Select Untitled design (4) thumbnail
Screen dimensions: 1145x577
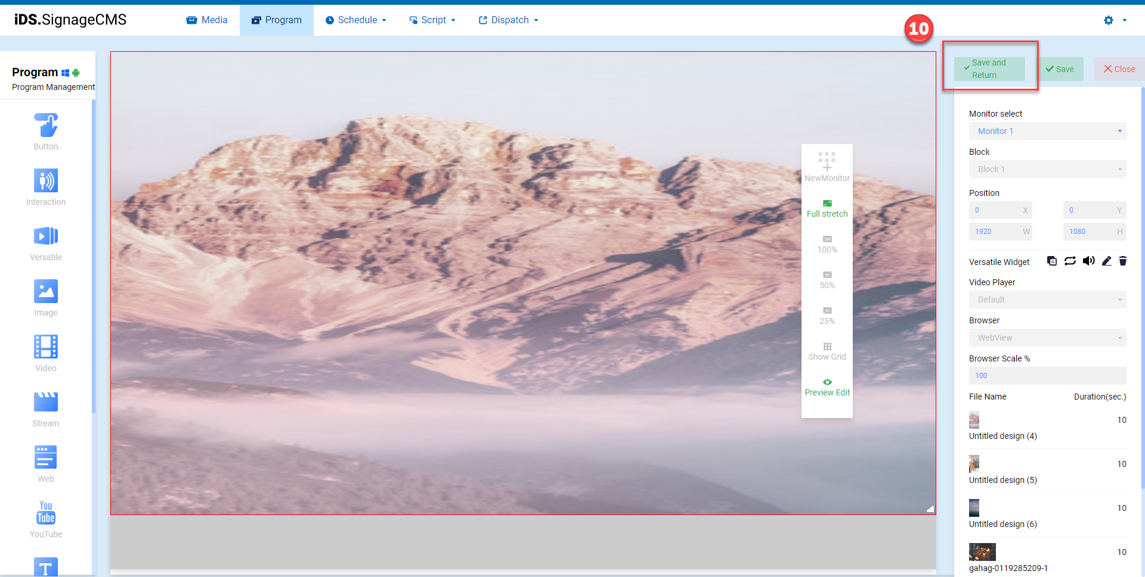(974, 420)
